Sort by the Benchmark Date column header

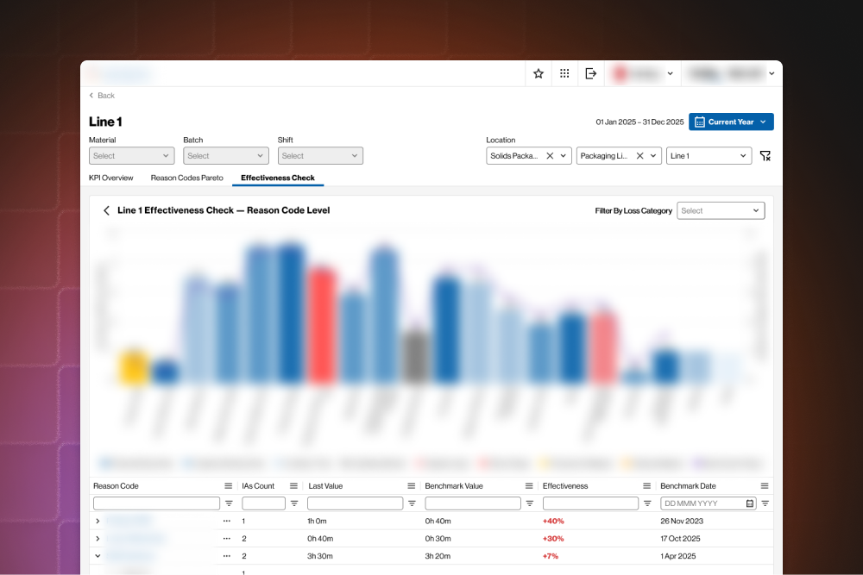pos(688,486)
